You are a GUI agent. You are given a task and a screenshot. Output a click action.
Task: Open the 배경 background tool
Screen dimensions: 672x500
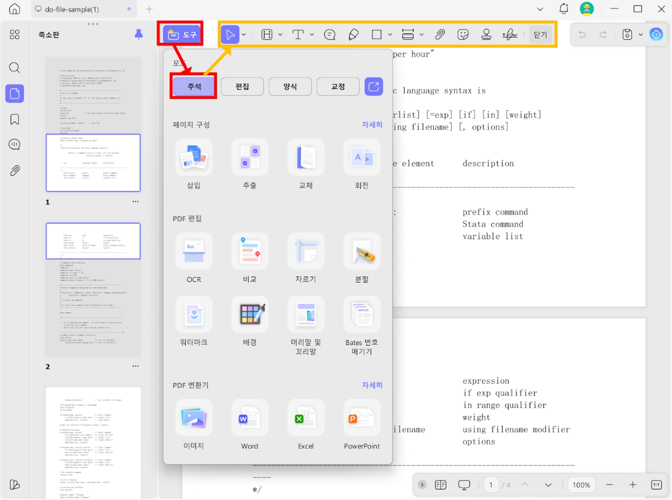point(250,321)
